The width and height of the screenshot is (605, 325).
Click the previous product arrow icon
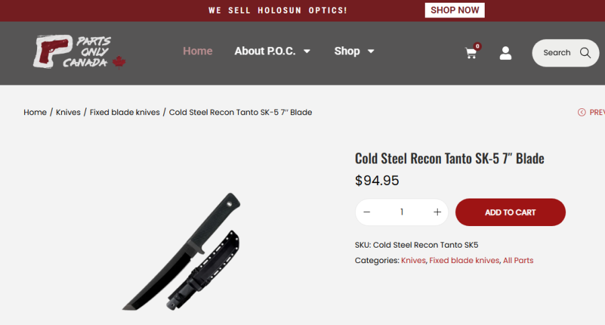click(x=581, y=112)
